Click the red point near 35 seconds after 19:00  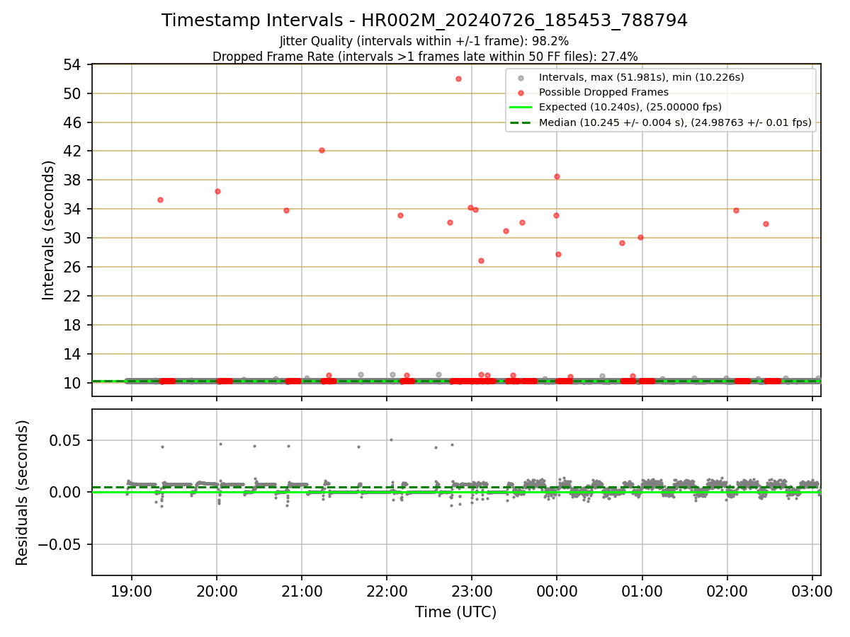[160, 200]
